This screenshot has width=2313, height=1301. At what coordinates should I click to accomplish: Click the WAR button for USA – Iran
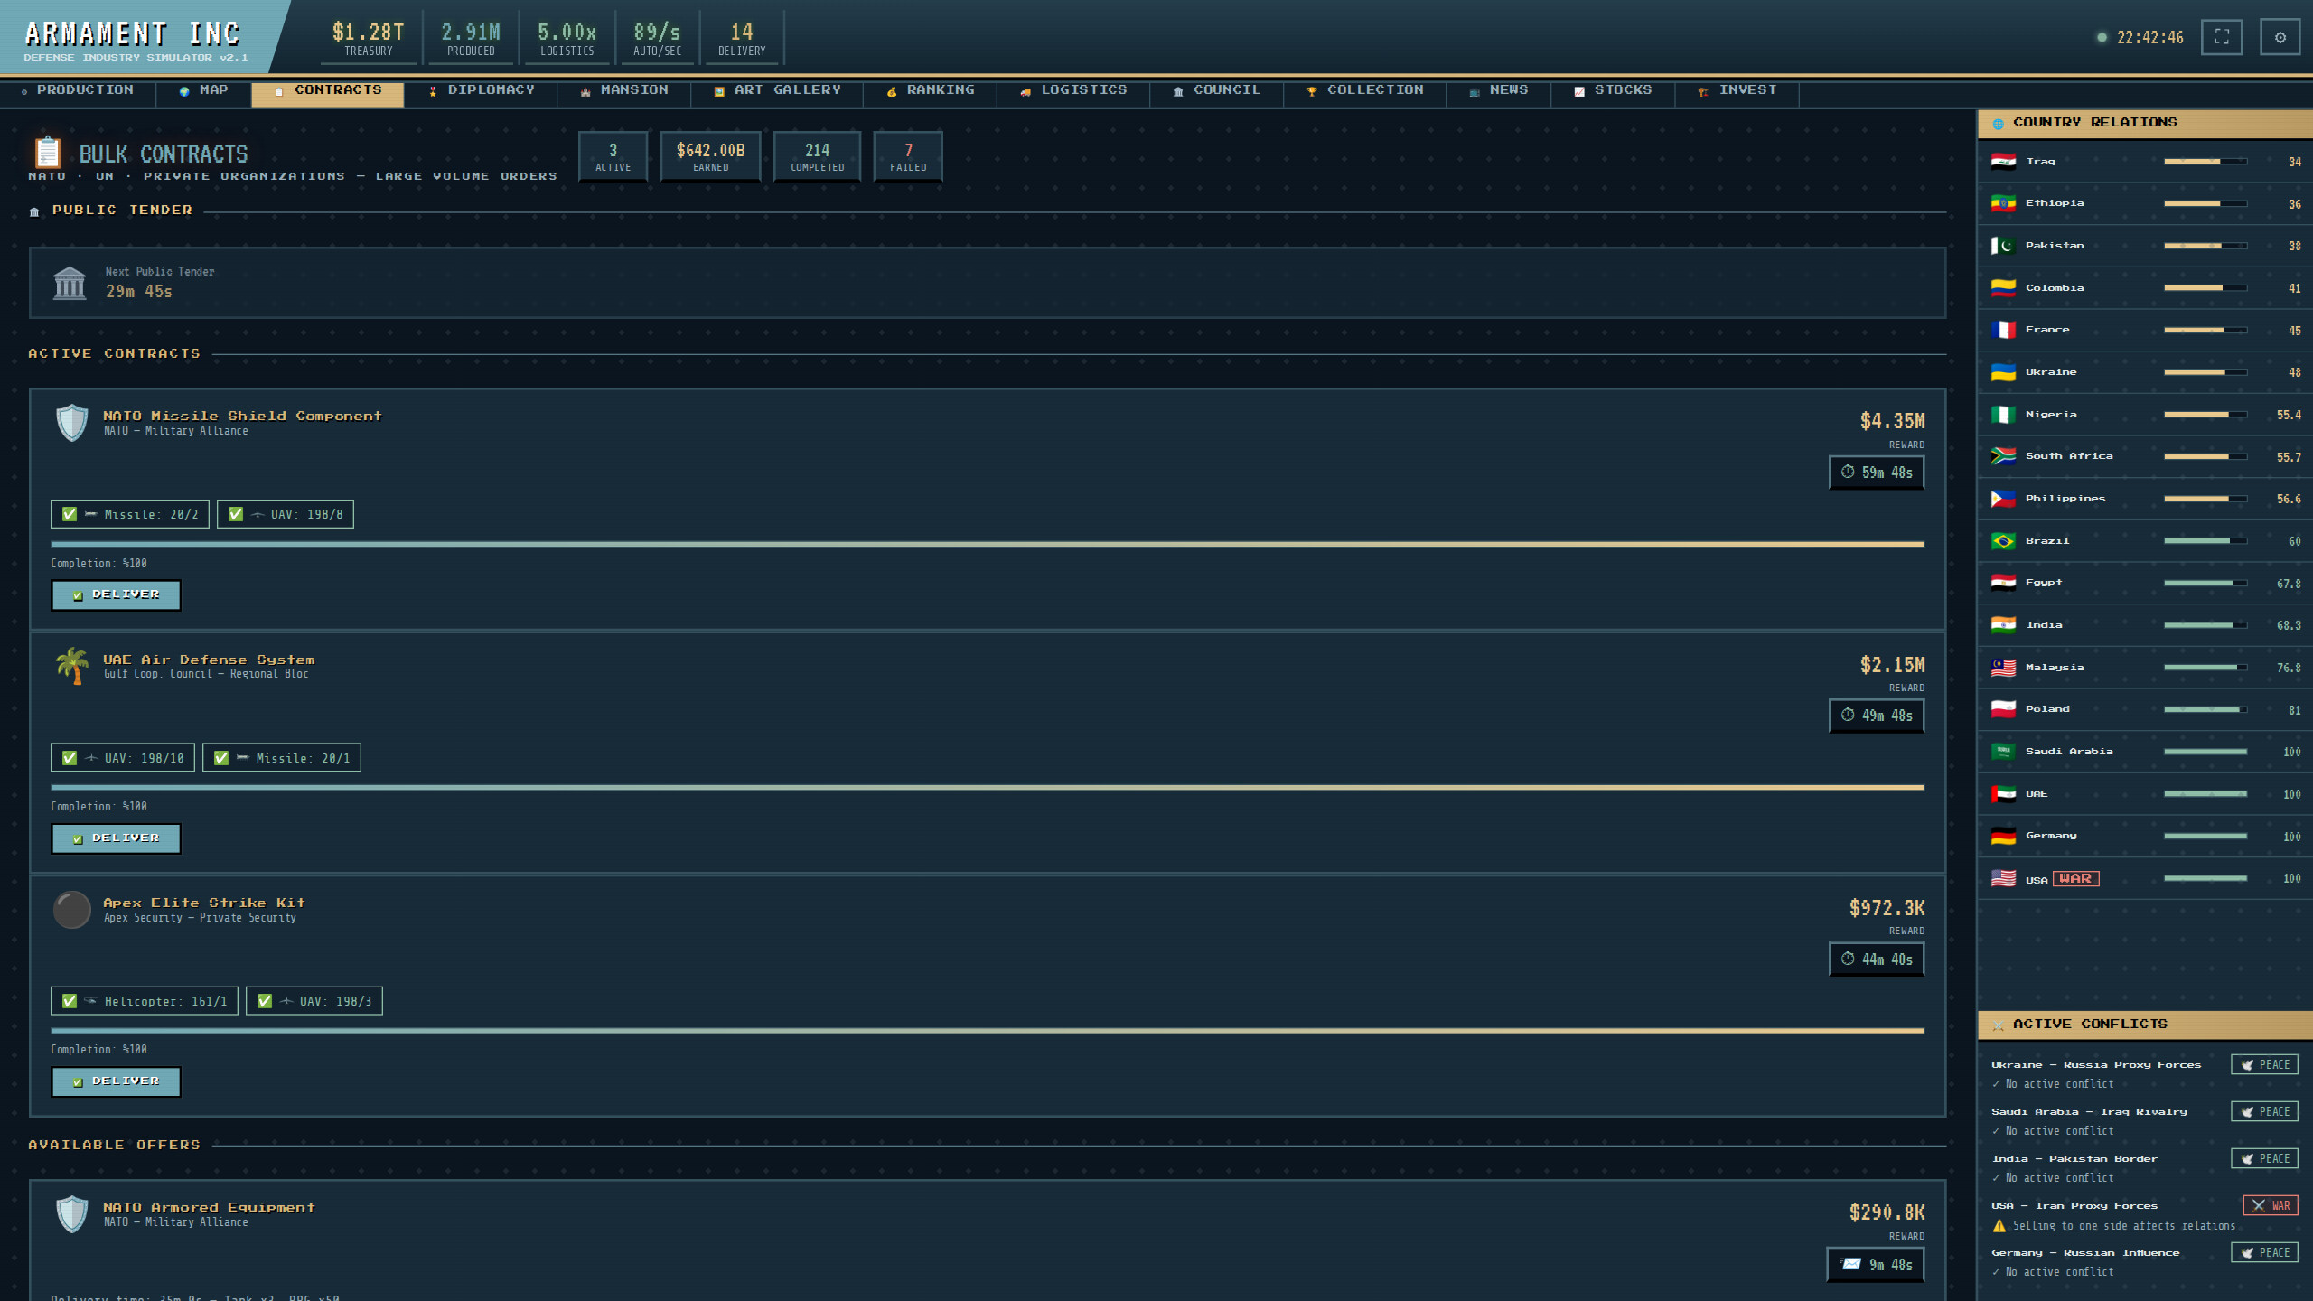(2271, 1206)
